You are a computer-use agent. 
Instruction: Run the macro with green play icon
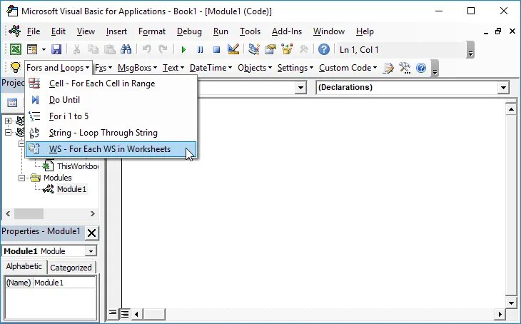click(x=183, y=50)
